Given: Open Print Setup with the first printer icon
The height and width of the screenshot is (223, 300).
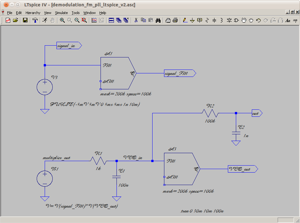Looking at the screenshot, I should pos(168,20).
